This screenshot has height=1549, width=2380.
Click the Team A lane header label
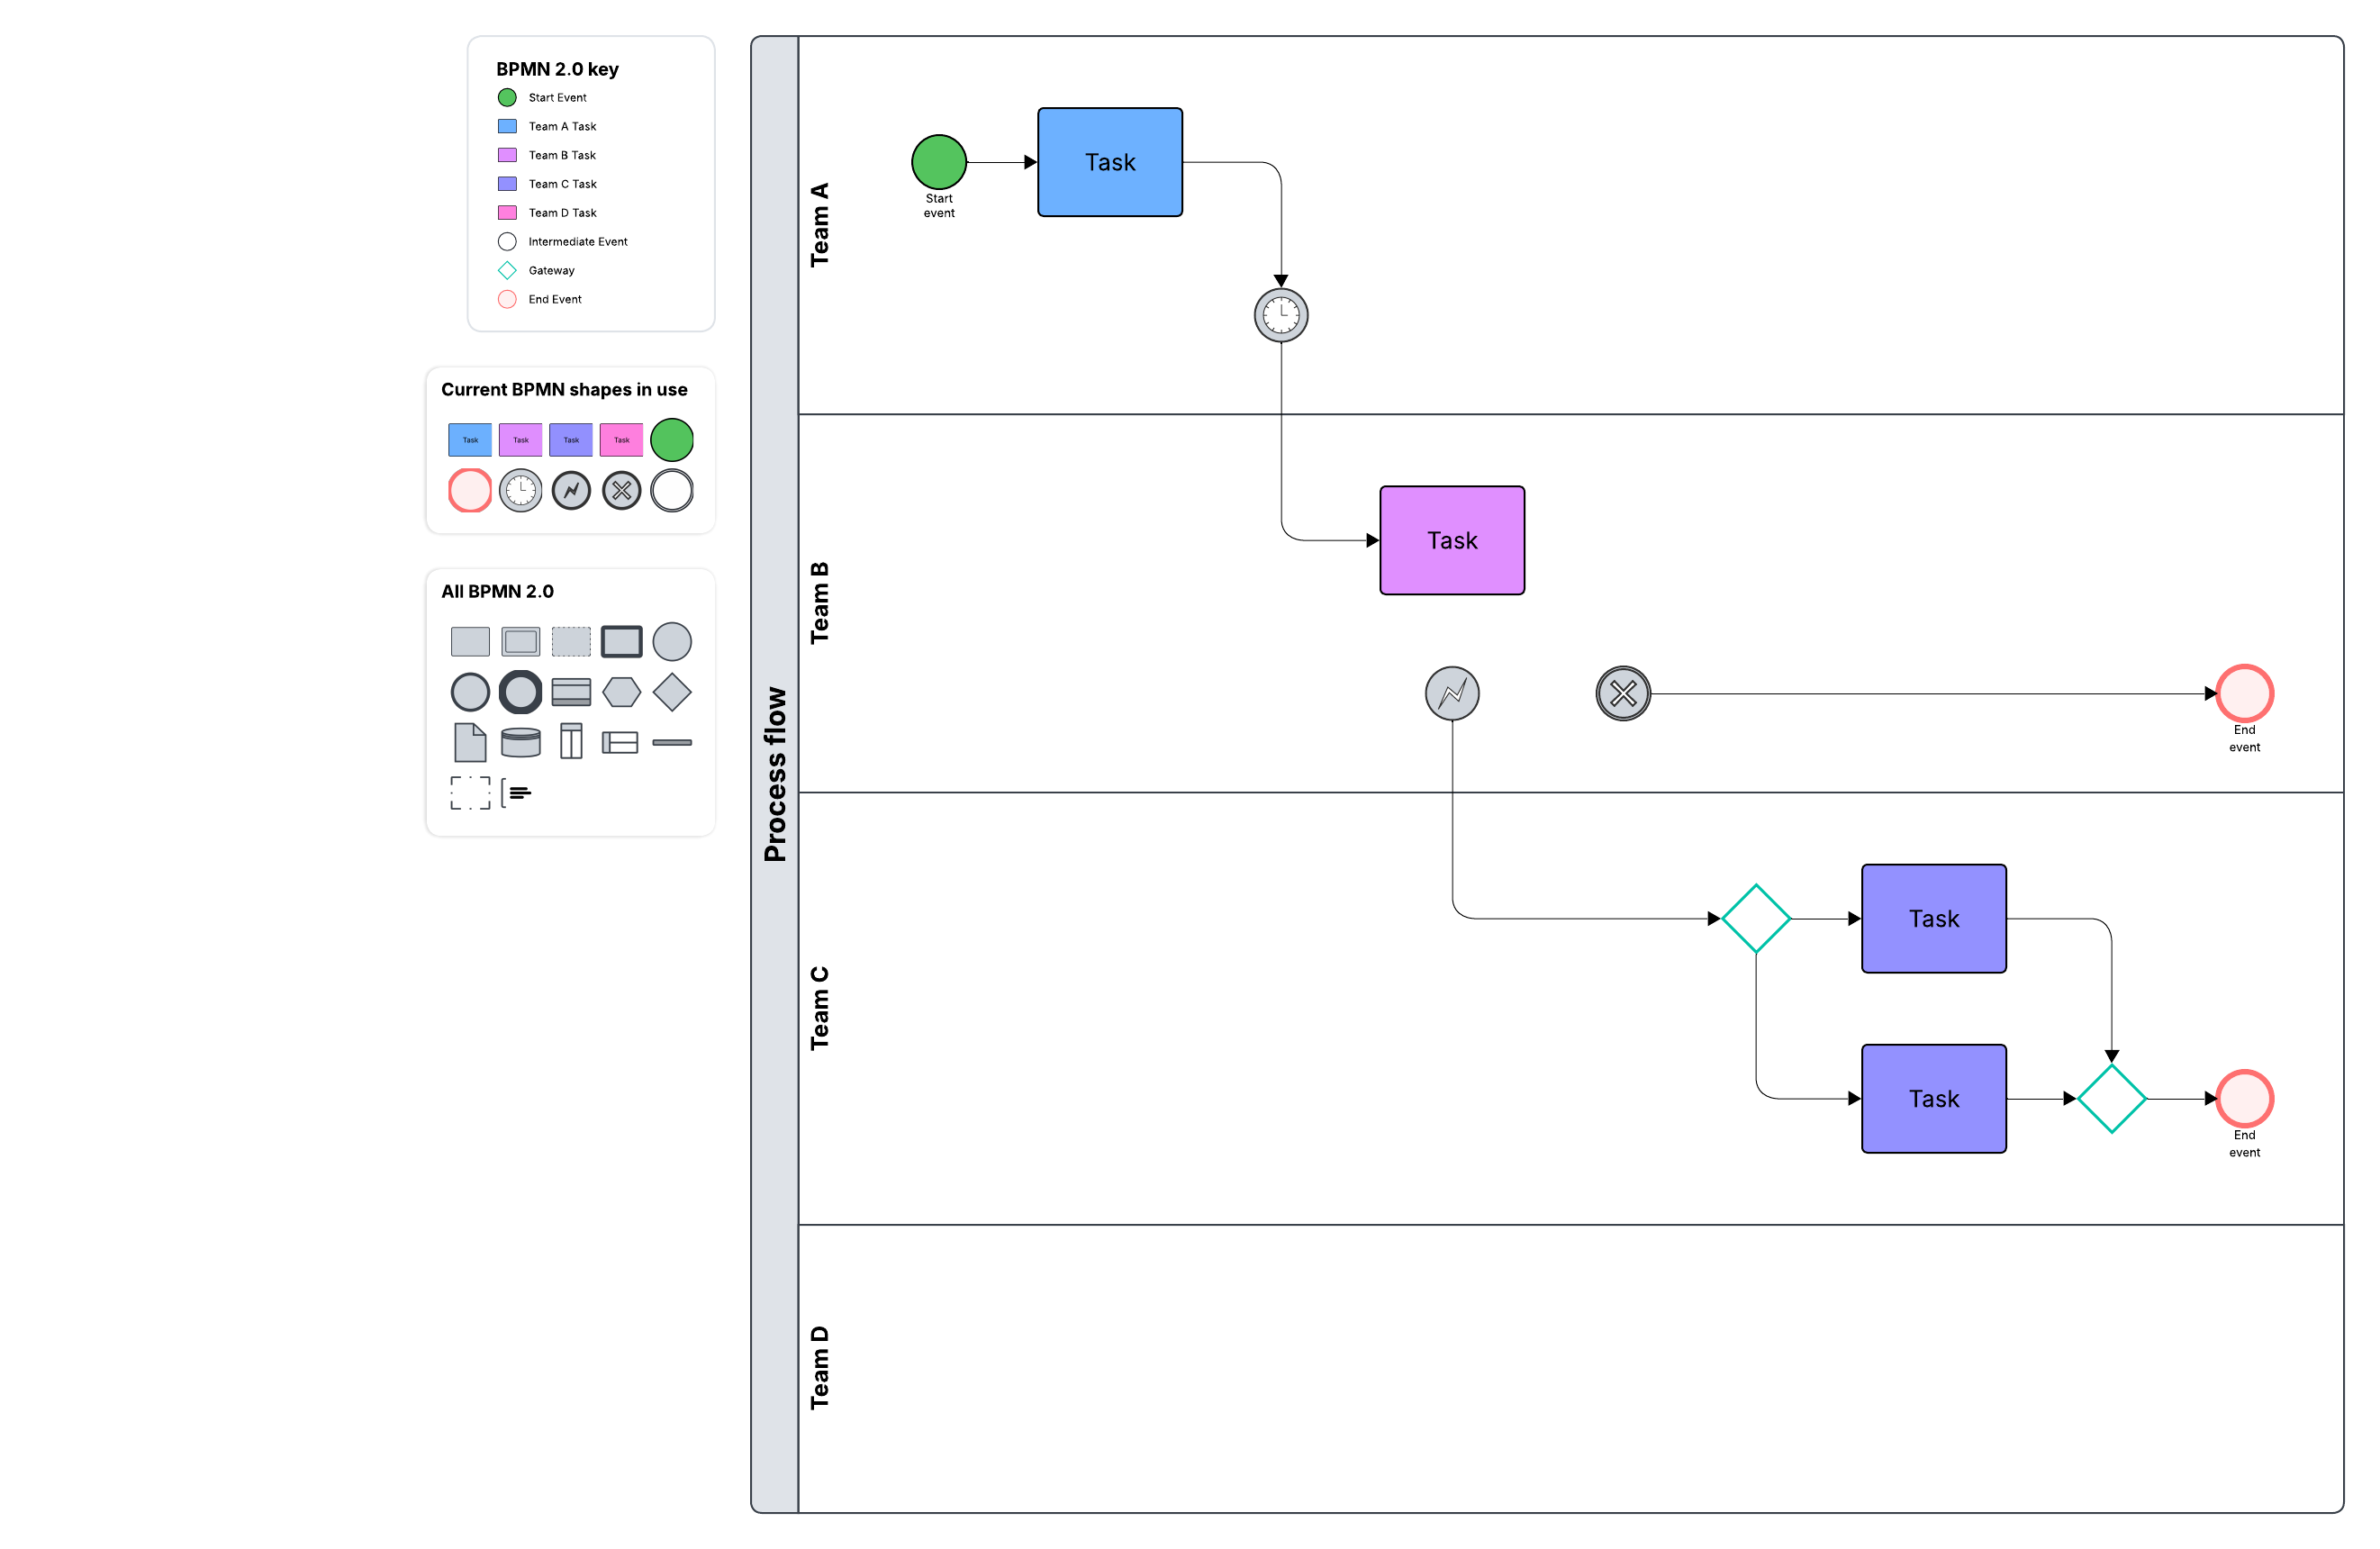819,225
